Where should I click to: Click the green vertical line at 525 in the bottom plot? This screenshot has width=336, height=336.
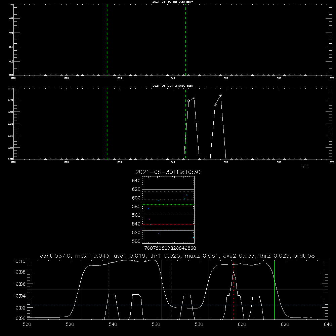[81, 289]
